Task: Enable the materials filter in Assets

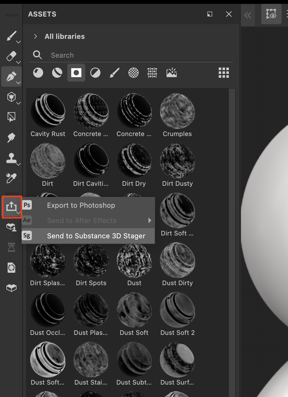Action: 38,73
